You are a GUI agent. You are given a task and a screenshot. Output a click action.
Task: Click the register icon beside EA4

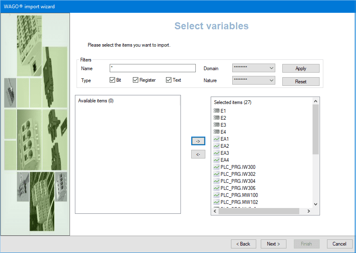pyautogui.click(x=216, y=160)
